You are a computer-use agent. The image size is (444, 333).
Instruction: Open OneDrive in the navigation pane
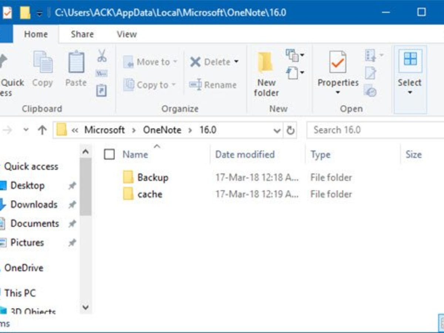24,268
